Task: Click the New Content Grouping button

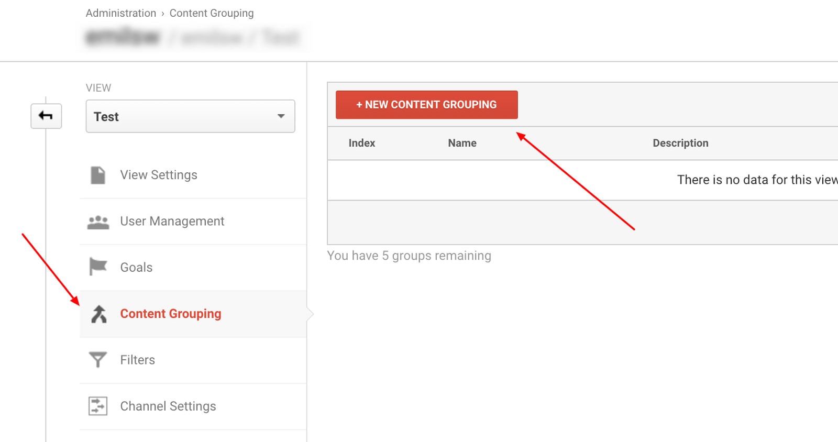Action: point(426,105)
